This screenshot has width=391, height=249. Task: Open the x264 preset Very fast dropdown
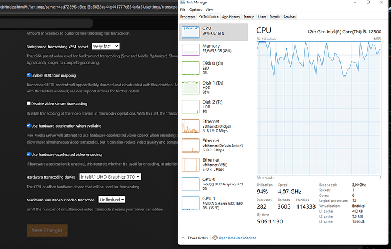pos(105,46)
